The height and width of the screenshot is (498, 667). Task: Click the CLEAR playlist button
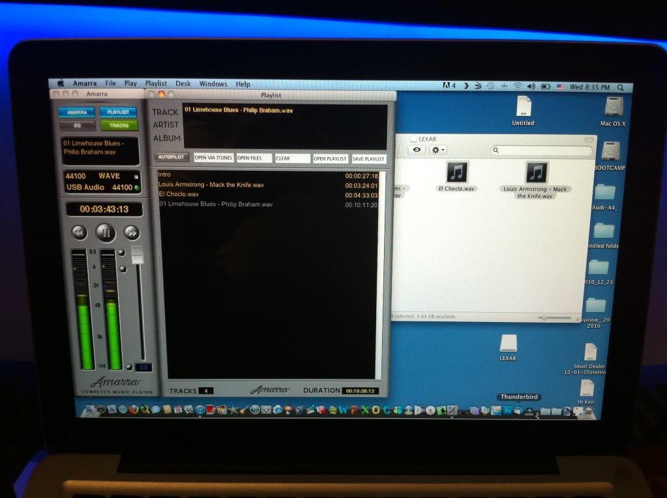(x=292, y=158)
